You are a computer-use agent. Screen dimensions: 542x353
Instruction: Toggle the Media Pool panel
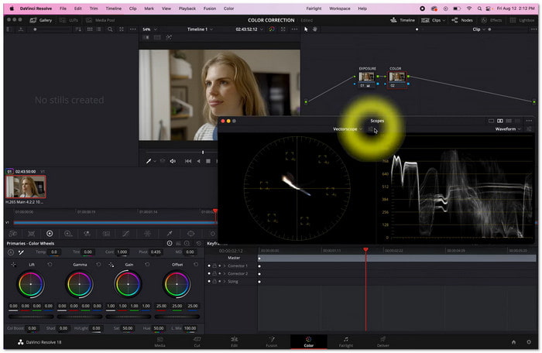100,20
